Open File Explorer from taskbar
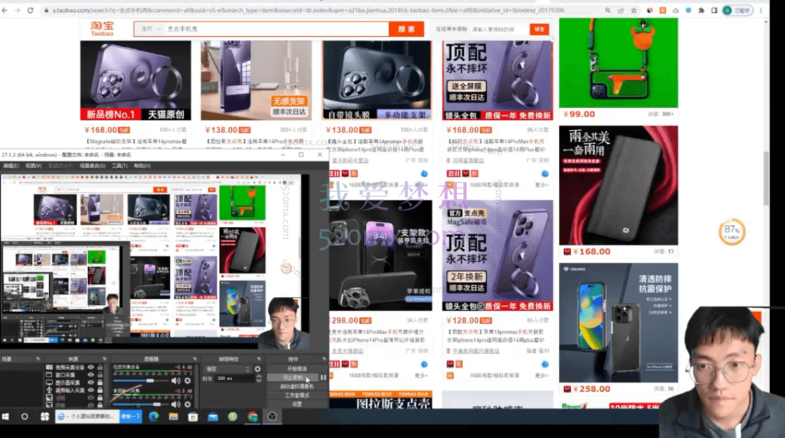 pos(173,416)
